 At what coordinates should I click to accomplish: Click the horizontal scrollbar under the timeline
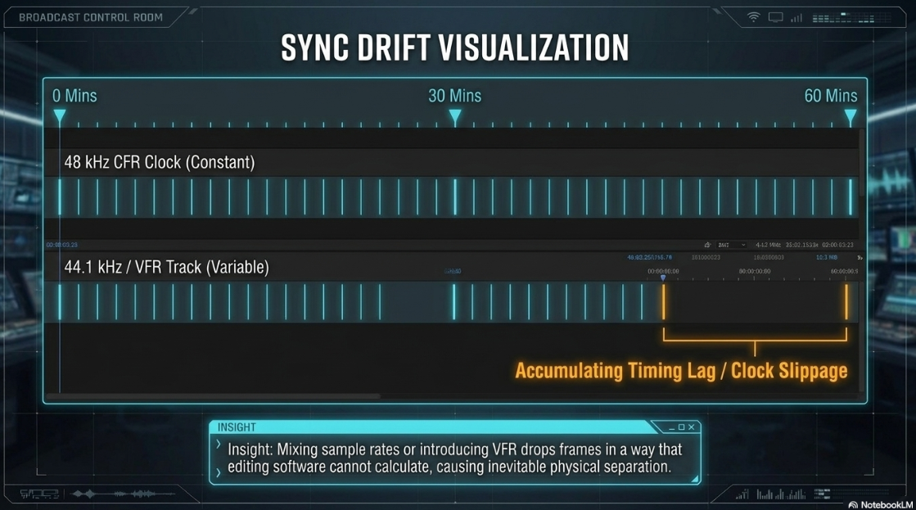[214, 396]
